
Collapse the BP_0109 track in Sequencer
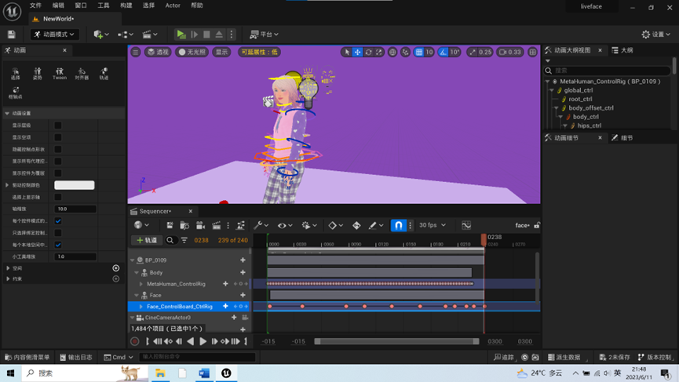pos(133,260)
